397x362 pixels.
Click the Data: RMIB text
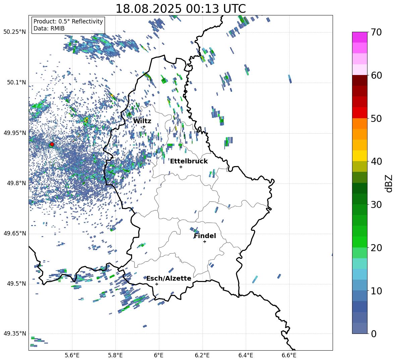pyautogui.click(x=49, y=28)
